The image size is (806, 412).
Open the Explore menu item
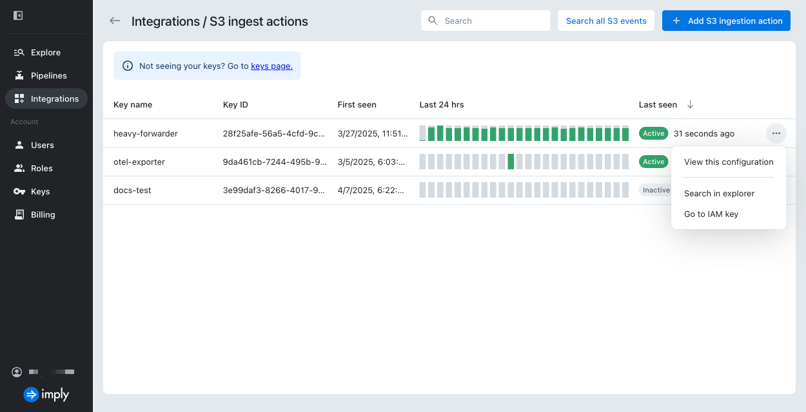46,52
